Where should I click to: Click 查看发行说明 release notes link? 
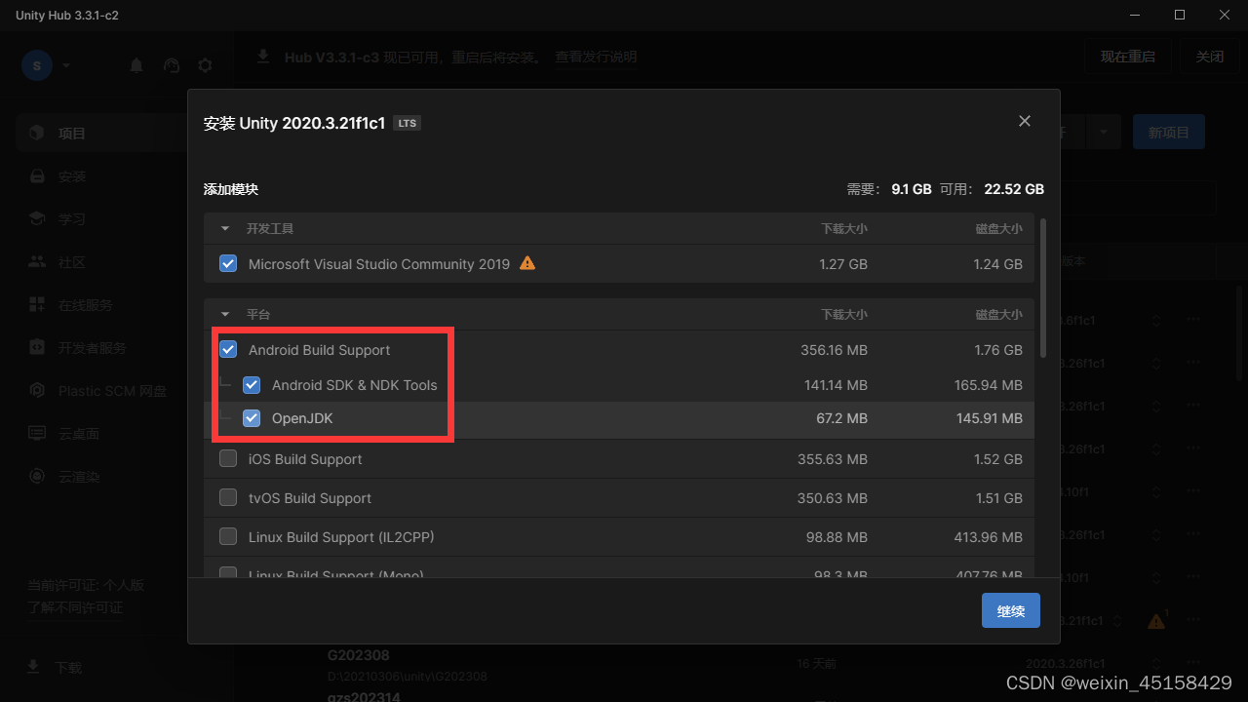596,58
